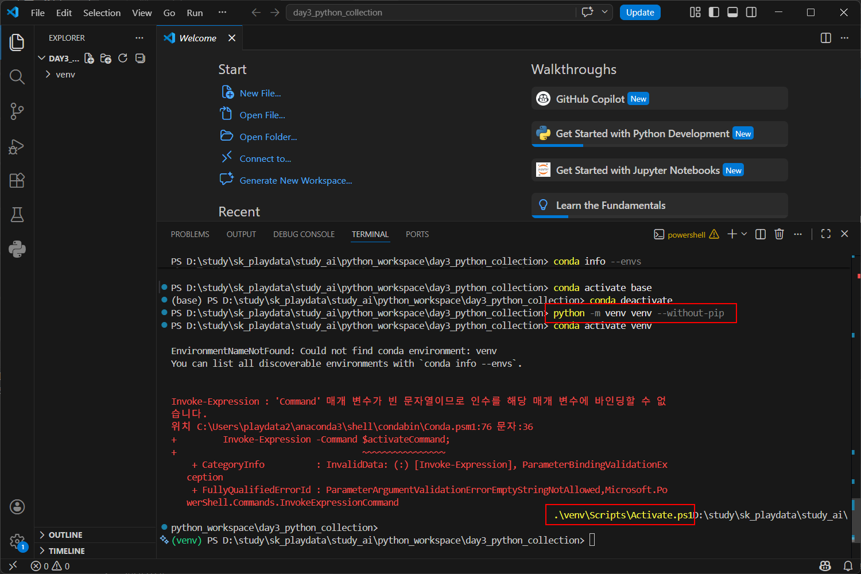Close the Welcome tab

(x=232, y=38)
